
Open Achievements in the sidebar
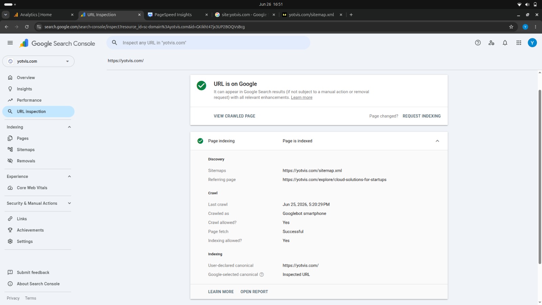click(38, 230)
